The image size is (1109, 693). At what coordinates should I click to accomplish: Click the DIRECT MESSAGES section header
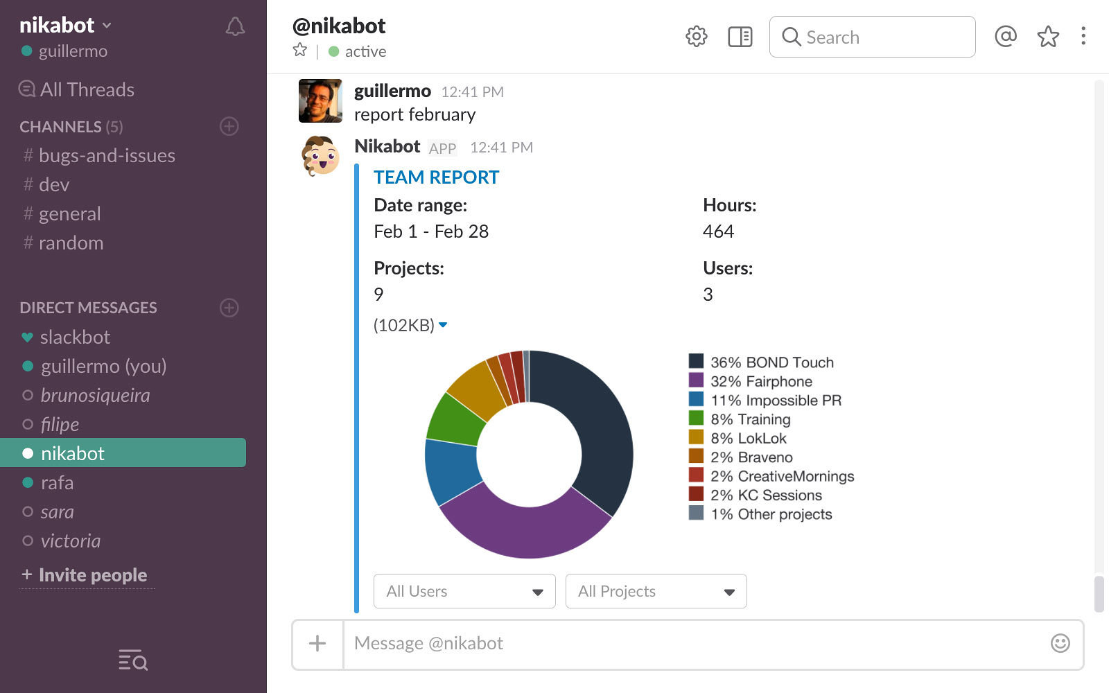click(88, 308)
